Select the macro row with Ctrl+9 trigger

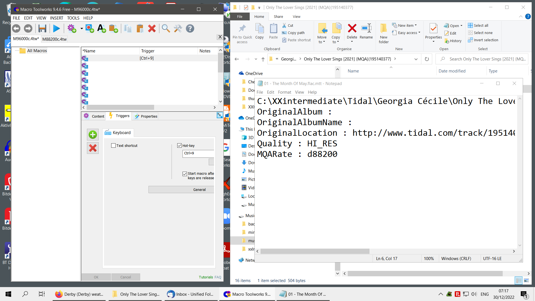pos(149,58)
